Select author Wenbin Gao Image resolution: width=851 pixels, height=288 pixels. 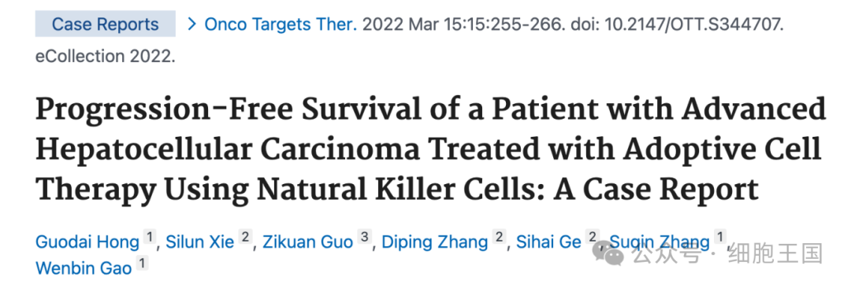pos(84,268)
